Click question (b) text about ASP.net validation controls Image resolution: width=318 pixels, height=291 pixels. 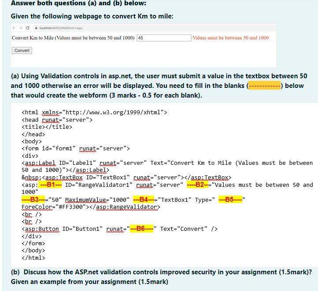[x=162, y=272]
